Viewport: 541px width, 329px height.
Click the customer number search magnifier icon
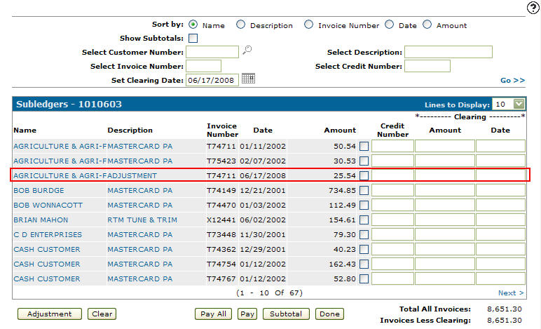247,51
